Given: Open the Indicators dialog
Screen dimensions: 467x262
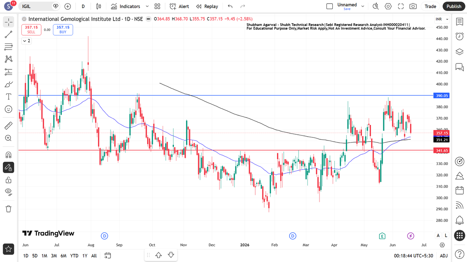Looking at the screenshot, I should pos(125,6).
